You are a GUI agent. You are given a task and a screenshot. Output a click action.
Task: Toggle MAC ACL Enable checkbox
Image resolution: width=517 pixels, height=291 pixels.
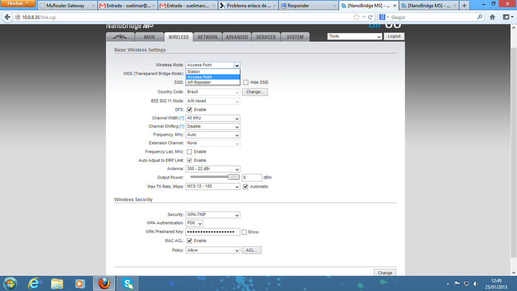(189, 241)
